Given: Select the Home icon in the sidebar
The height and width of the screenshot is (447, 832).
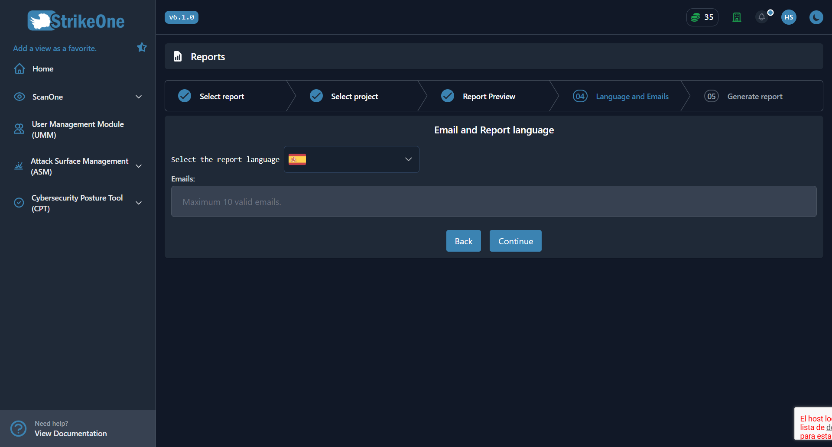Looking at the screenshot, I should point(19,68).
